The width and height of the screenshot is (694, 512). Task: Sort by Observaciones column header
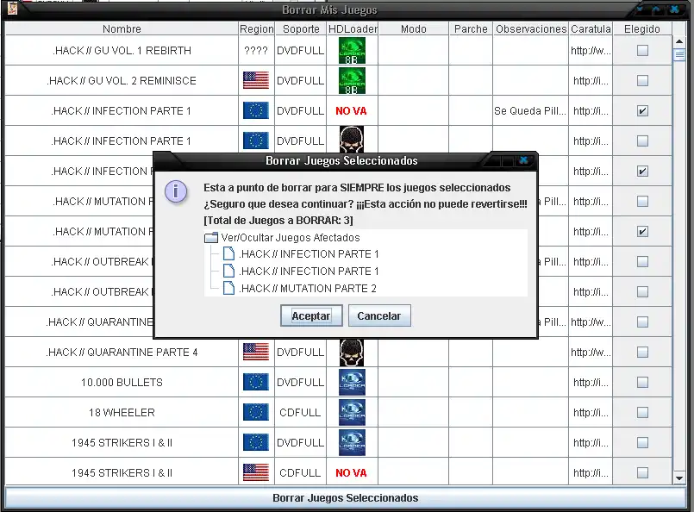click(531, 28)
